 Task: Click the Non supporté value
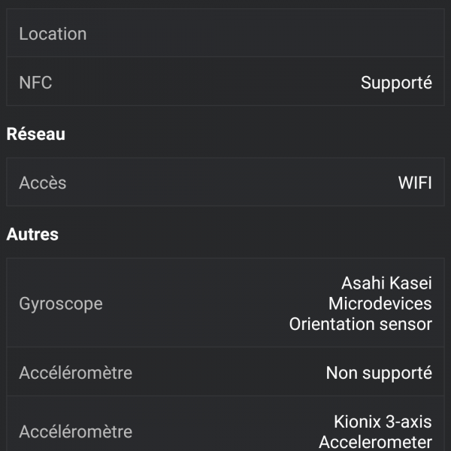pyautogui.click(x=379, y=372)
